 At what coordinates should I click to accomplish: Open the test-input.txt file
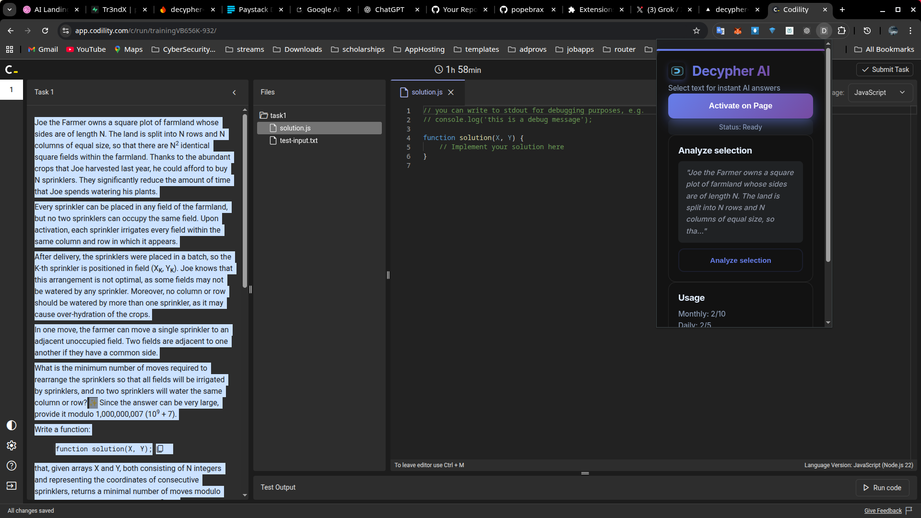(298, 141)
